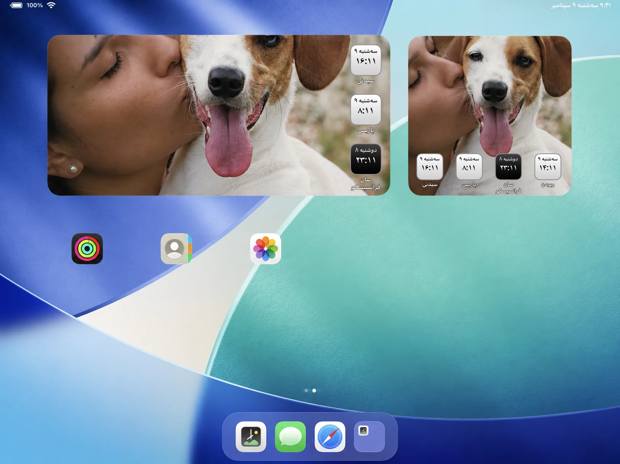The image size is (620, 464).
Task: Tap the ریودن label in small widget
Action: pos(547,185)
